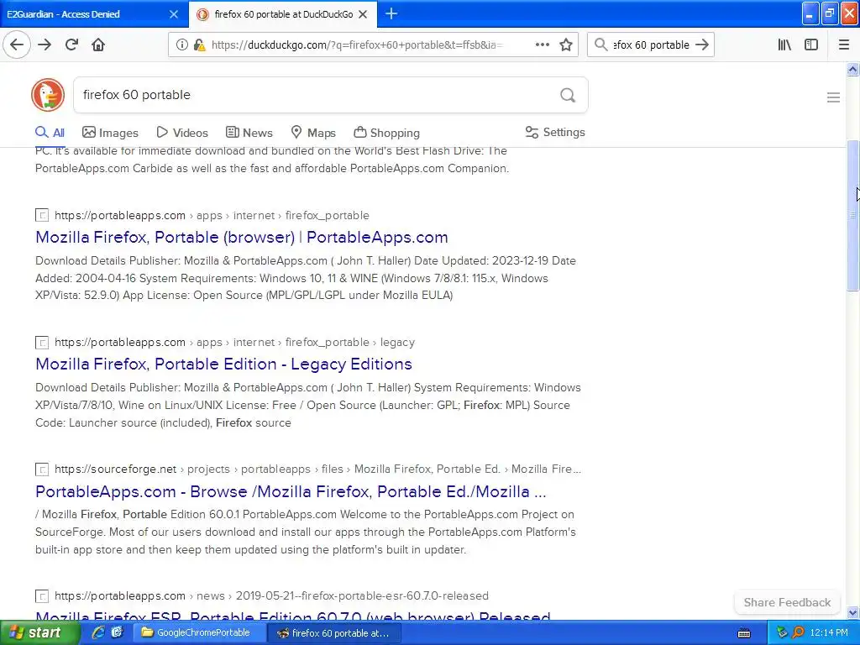
Task: Open Mozilla Firefox Portable Legacy Editions result
Action: 223,364
